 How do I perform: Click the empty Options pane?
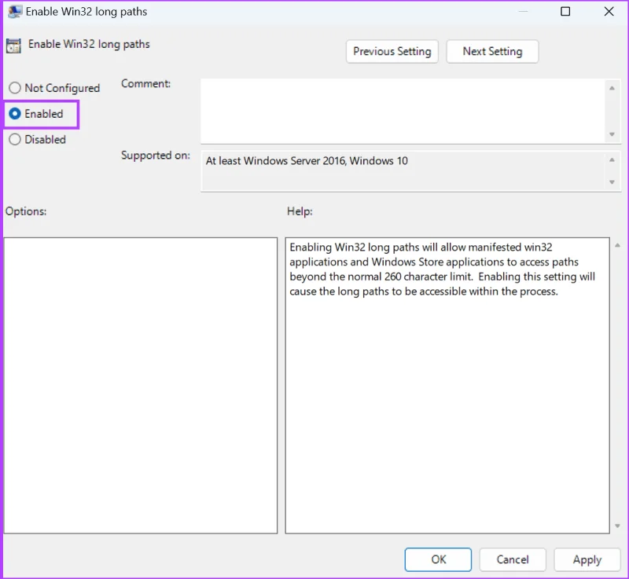141,386
